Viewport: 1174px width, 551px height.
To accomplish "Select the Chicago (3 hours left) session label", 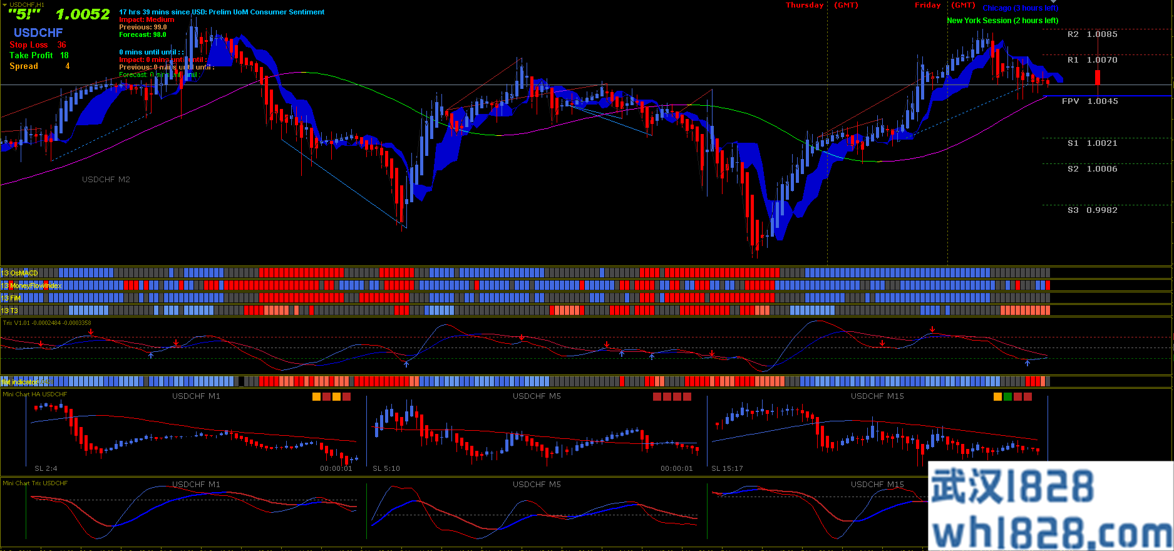I will coord(1020,8).
